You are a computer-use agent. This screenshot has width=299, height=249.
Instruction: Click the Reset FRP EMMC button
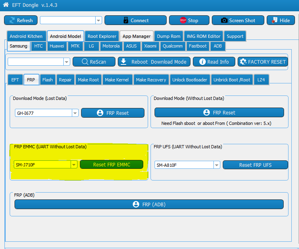click(111, 164)
